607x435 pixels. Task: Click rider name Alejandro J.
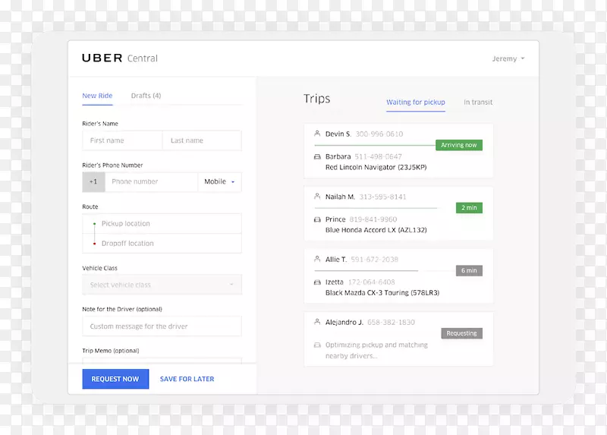pyautogui.click(x=344, y=323)
